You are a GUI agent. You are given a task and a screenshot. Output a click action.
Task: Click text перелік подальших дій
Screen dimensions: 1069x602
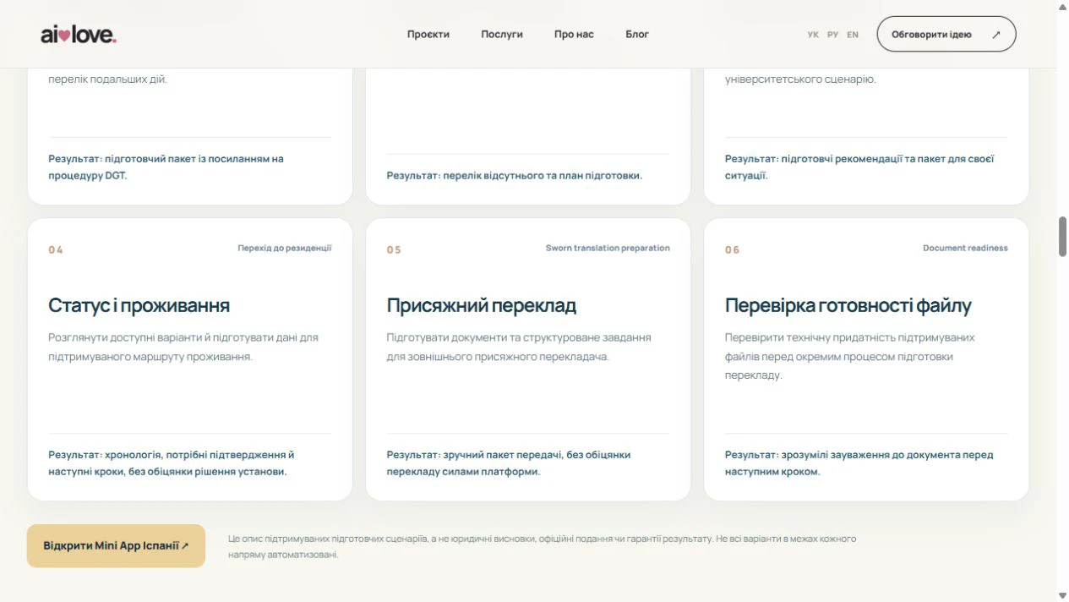108,79
